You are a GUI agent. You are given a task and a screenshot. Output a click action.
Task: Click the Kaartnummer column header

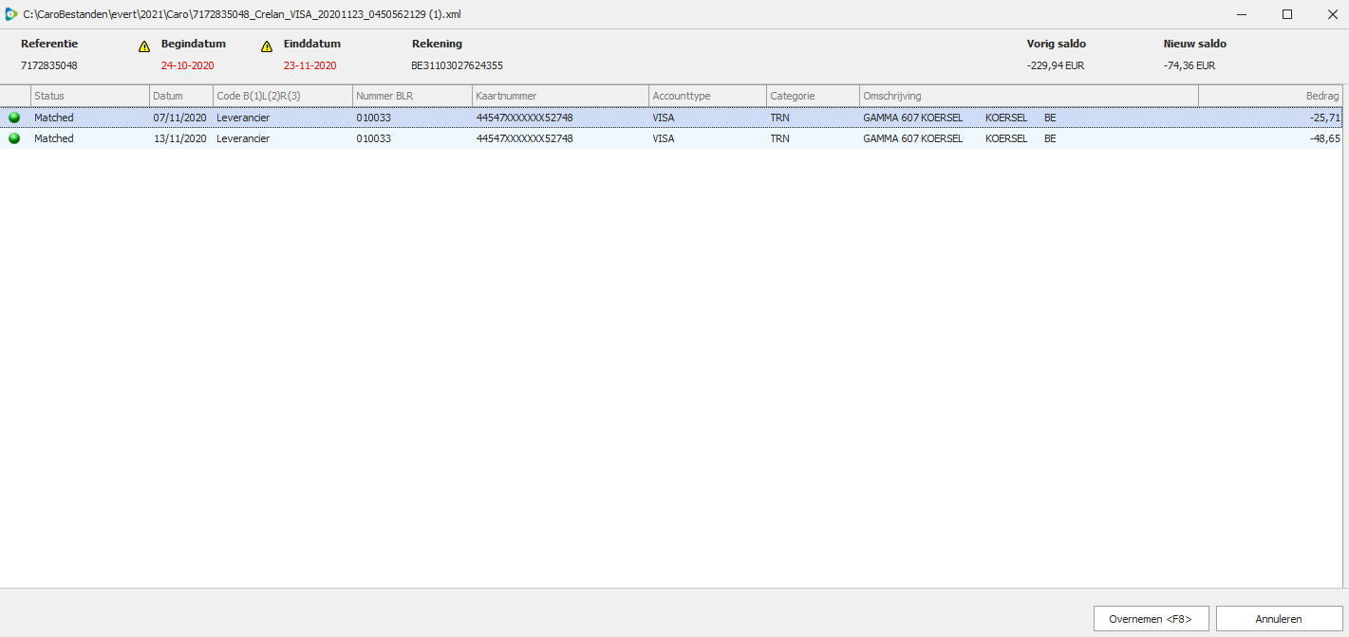coord(561,96)
